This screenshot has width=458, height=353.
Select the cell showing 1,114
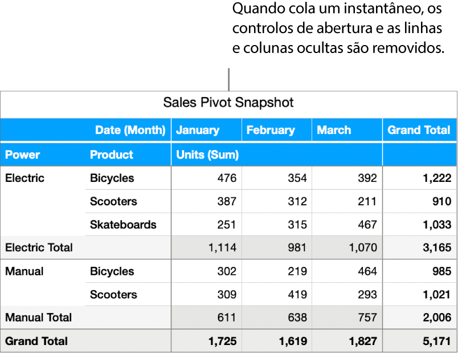222,247
